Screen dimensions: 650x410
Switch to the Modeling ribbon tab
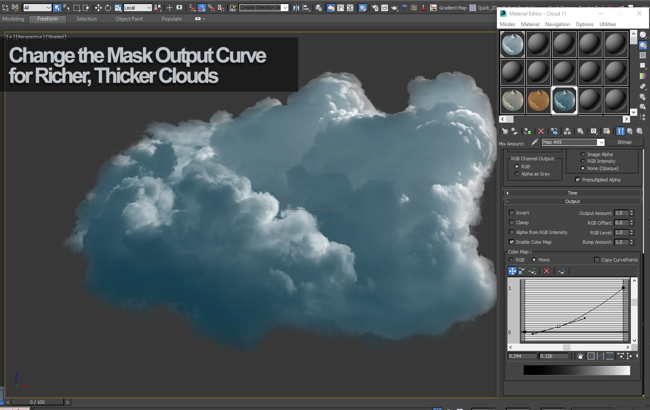(13, 19)
